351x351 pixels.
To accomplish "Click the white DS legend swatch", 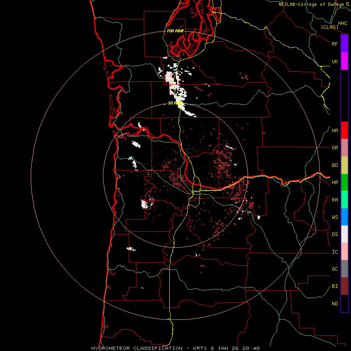I will coord(344,234).
